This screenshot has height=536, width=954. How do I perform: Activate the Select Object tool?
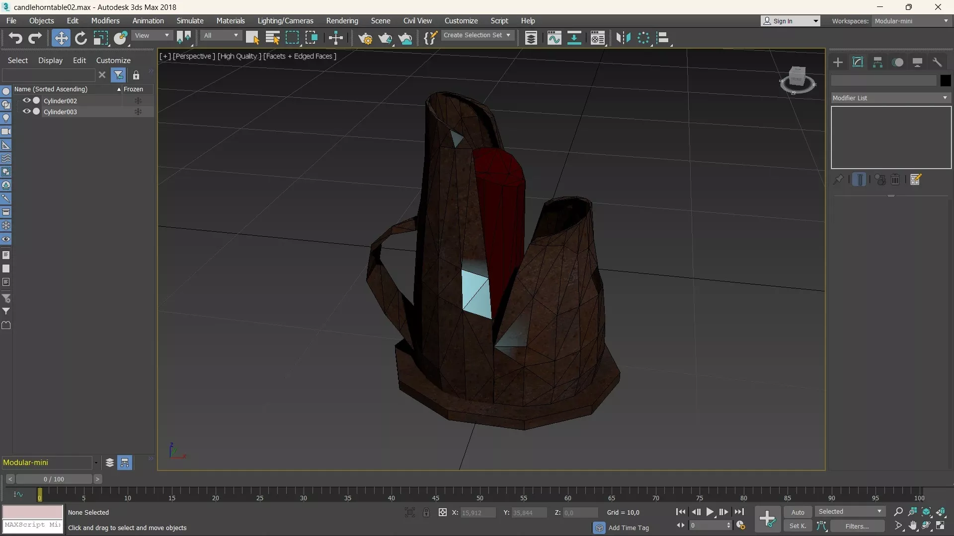coord(252,38)
